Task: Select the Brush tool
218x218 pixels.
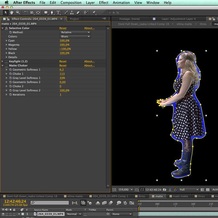Action: (66, 13)
